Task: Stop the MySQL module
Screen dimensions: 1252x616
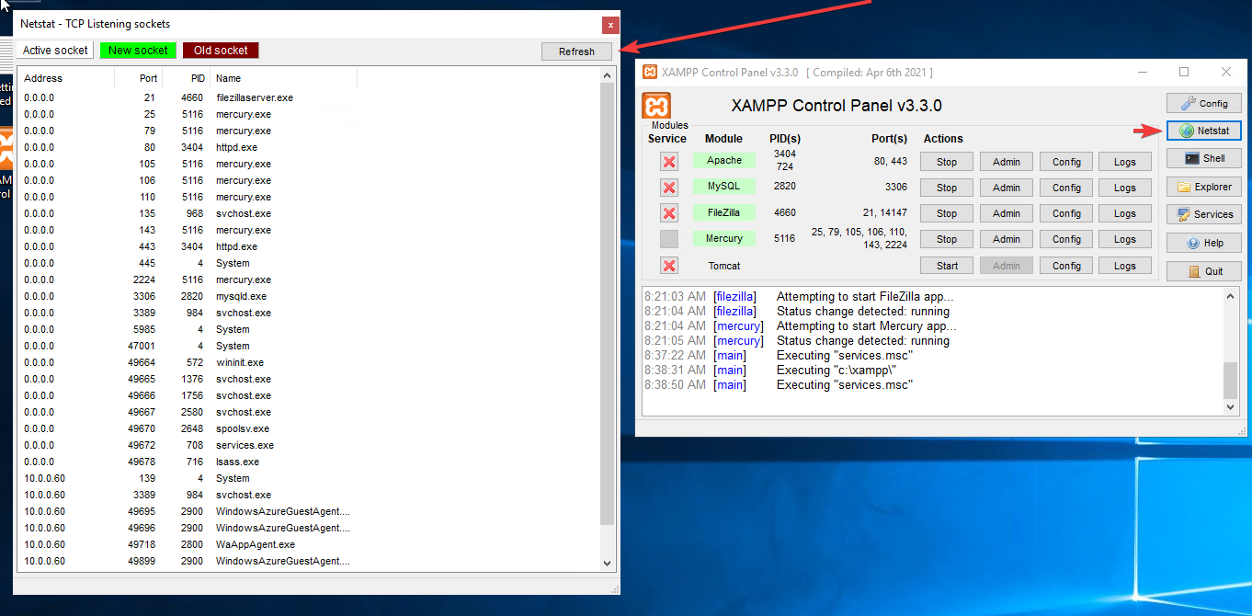Action: tap(947, 188)
